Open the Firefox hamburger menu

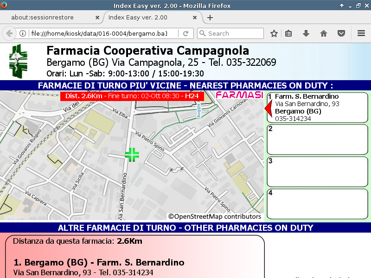361,33
